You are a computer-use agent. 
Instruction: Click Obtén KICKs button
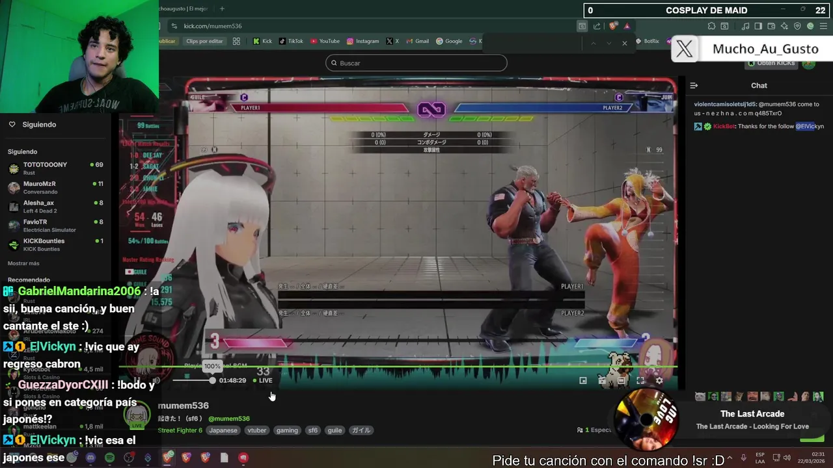pyautogui.click(x=772, y=63)
